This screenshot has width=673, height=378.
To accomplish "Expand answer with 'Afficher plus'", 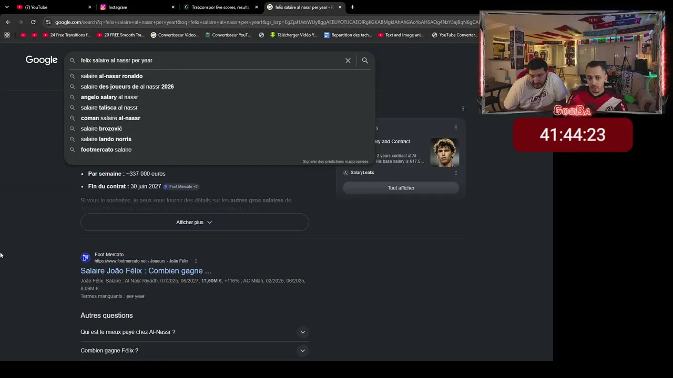I will coord(195,222).
